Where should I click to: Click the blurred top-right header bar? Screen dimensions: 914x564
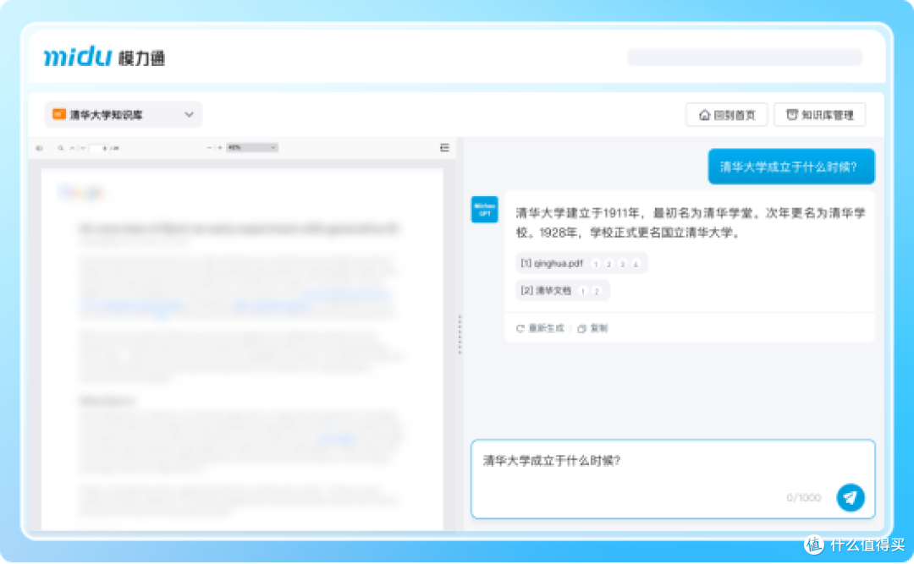tap(745, 57)
